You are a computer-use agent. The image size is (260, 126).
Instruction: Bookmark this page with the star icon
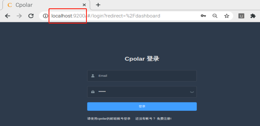226,16
